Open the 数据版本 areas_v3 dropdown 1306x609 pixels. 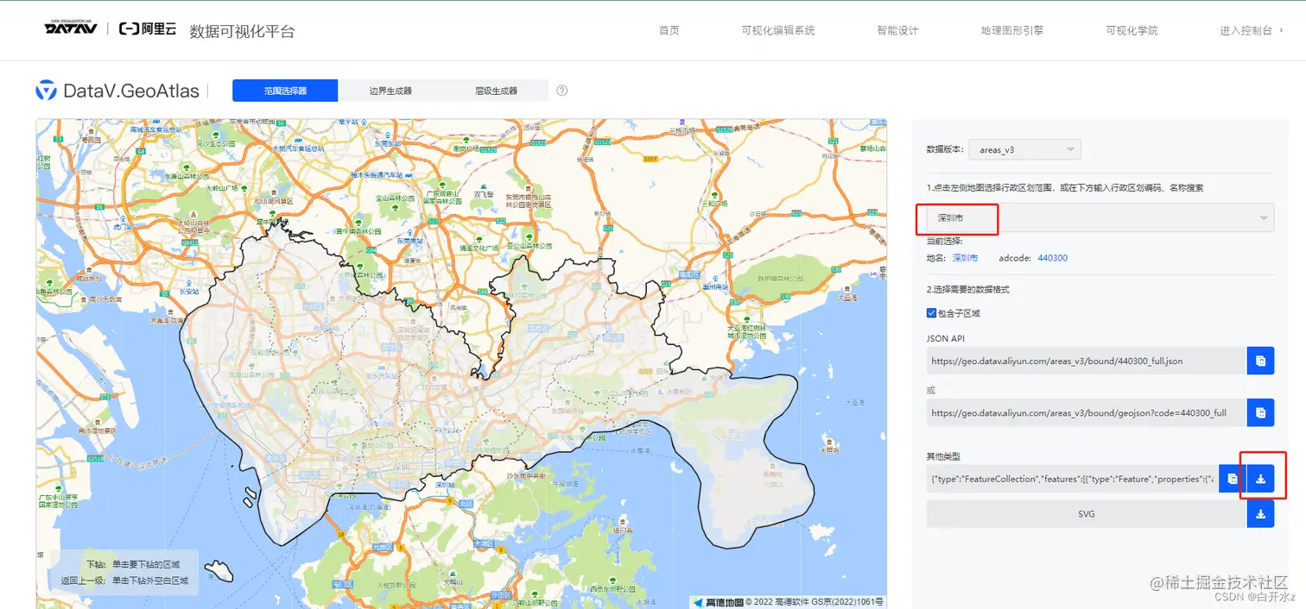(x=1024, y=149)
